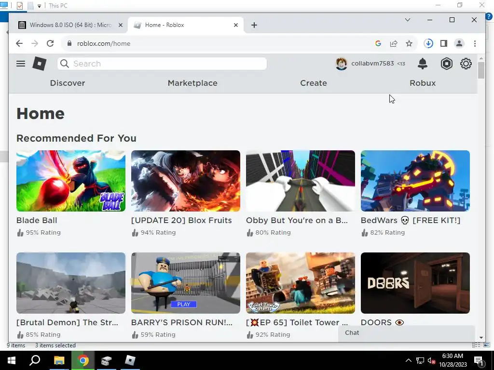Image resolution: width=494 pixels, height=370 pixels.
Task: Toggle the Chrome side panel
Action: point(444,43)
